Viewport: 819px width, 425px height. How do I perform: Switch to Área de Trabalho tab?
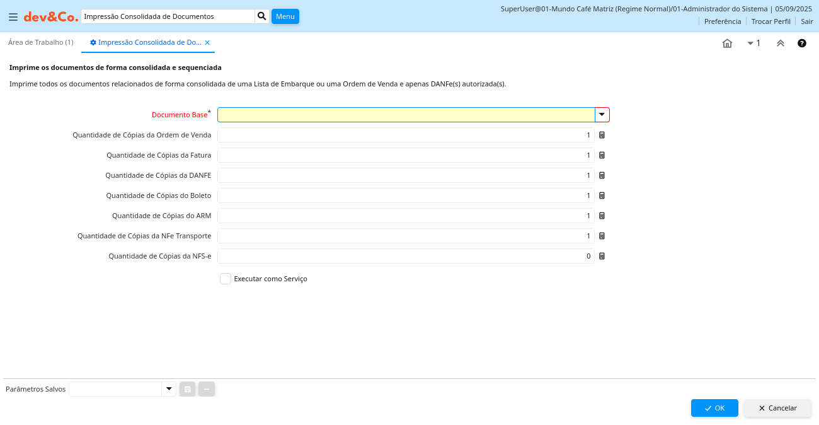tap(41, 42)
